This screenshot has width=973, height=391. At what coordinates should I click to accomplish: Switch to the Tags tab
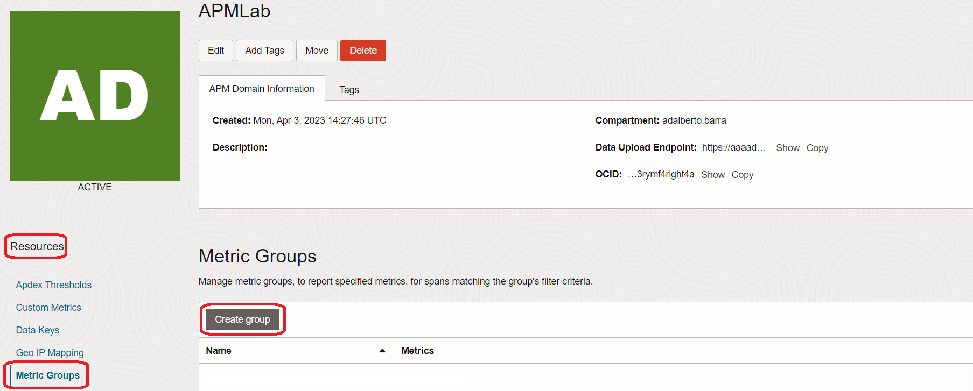coord(349,90)
